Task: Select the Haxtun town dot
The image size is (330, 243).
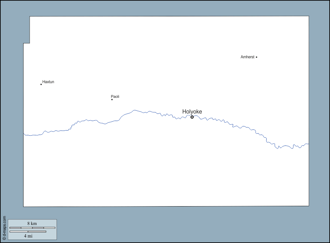Action: coord(41,84)
